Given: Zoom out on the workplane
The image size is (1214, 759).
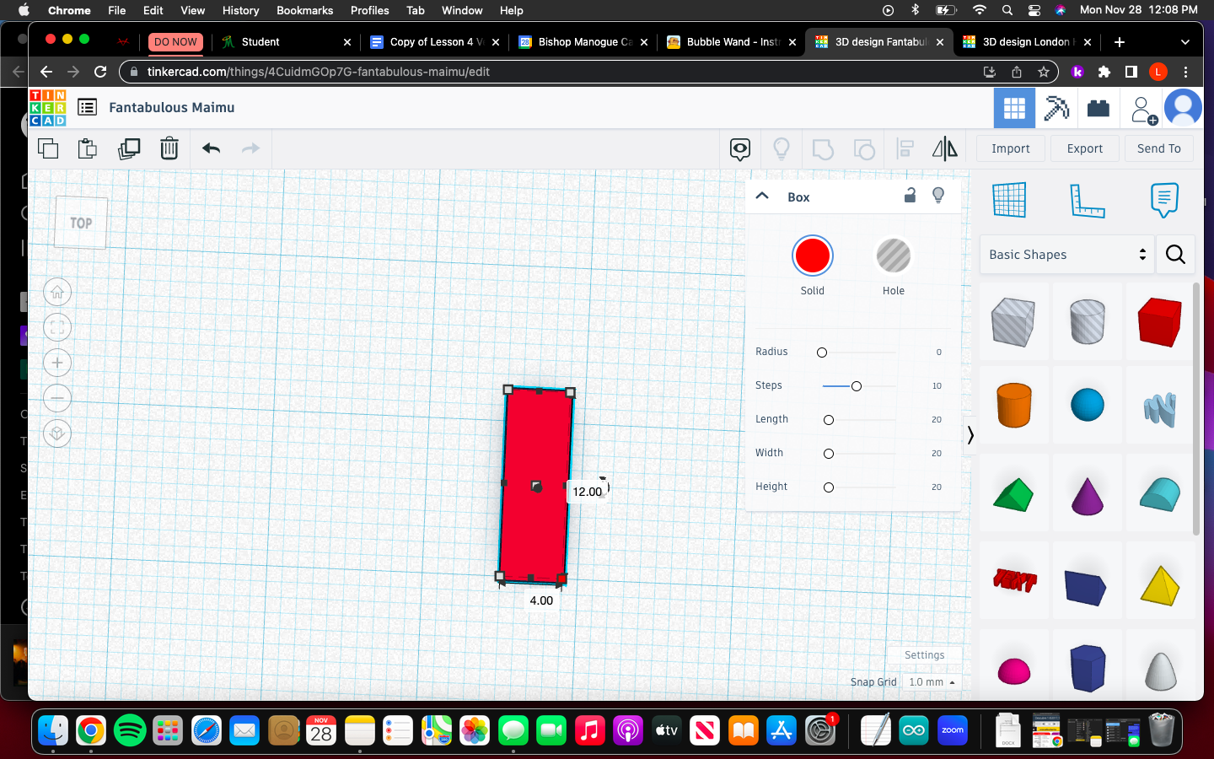Looking at the screenshot, I should (x=57, y=397).
